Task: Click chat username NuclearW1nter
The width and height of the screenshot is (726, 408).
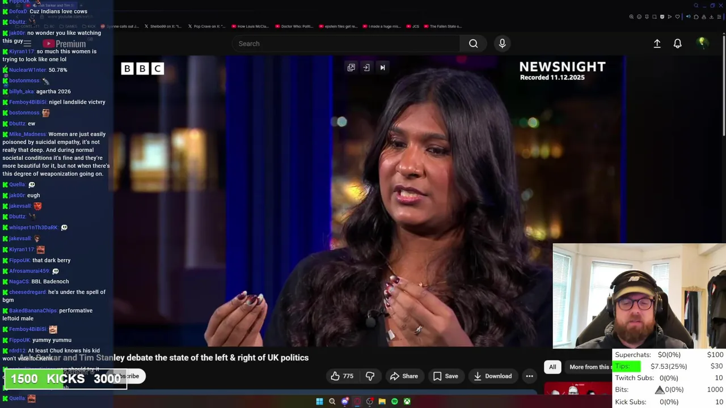Action: click(27, 70)
